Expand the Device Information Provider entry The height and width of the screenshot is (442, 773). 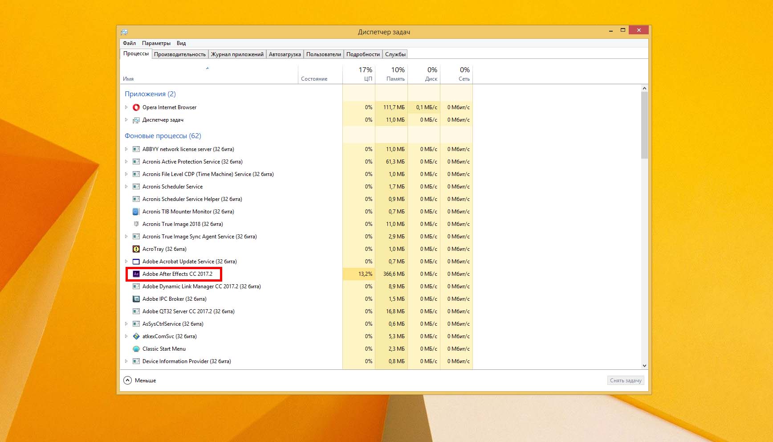[126, 361]
